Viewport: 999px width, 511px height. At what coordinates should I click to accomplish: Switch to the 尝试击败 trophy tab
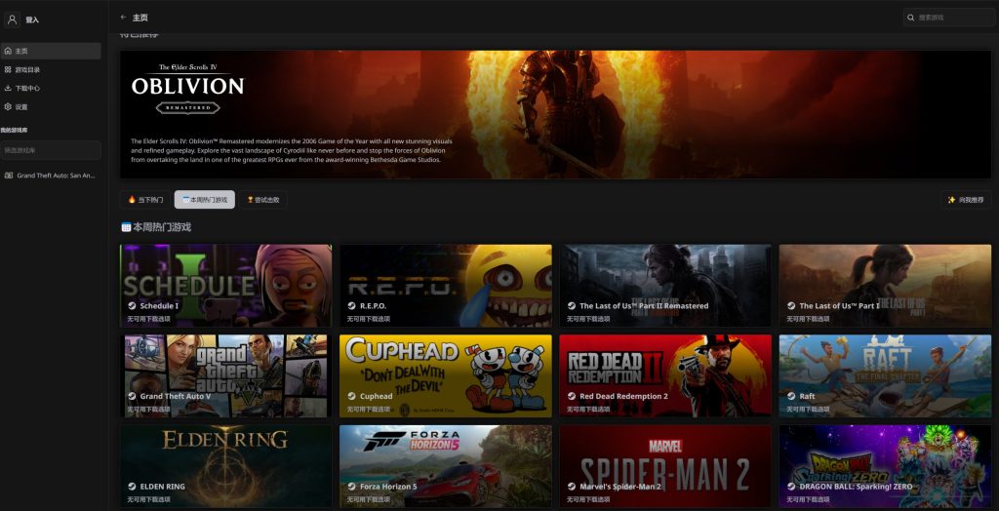[263, 200]
